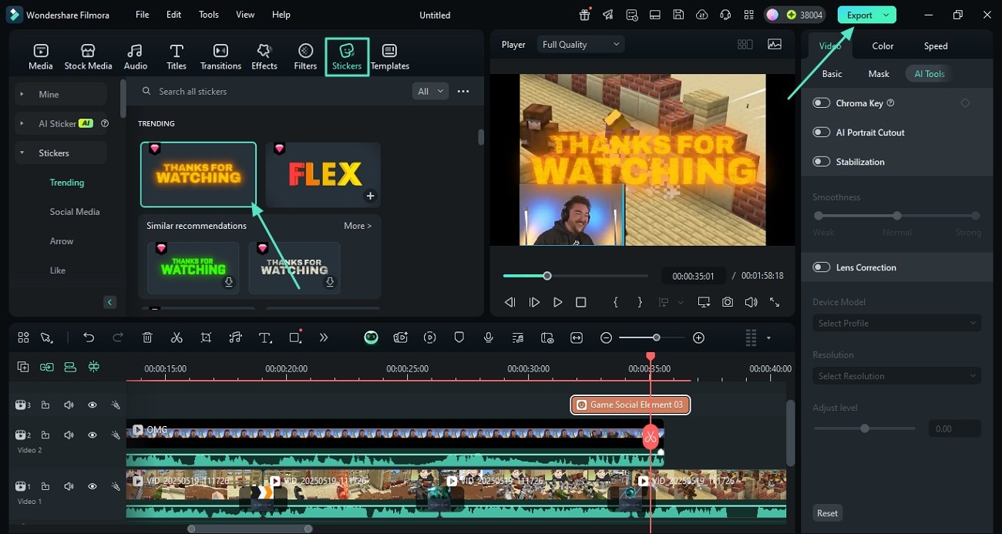Step back one frame in player

click(509, 303)
